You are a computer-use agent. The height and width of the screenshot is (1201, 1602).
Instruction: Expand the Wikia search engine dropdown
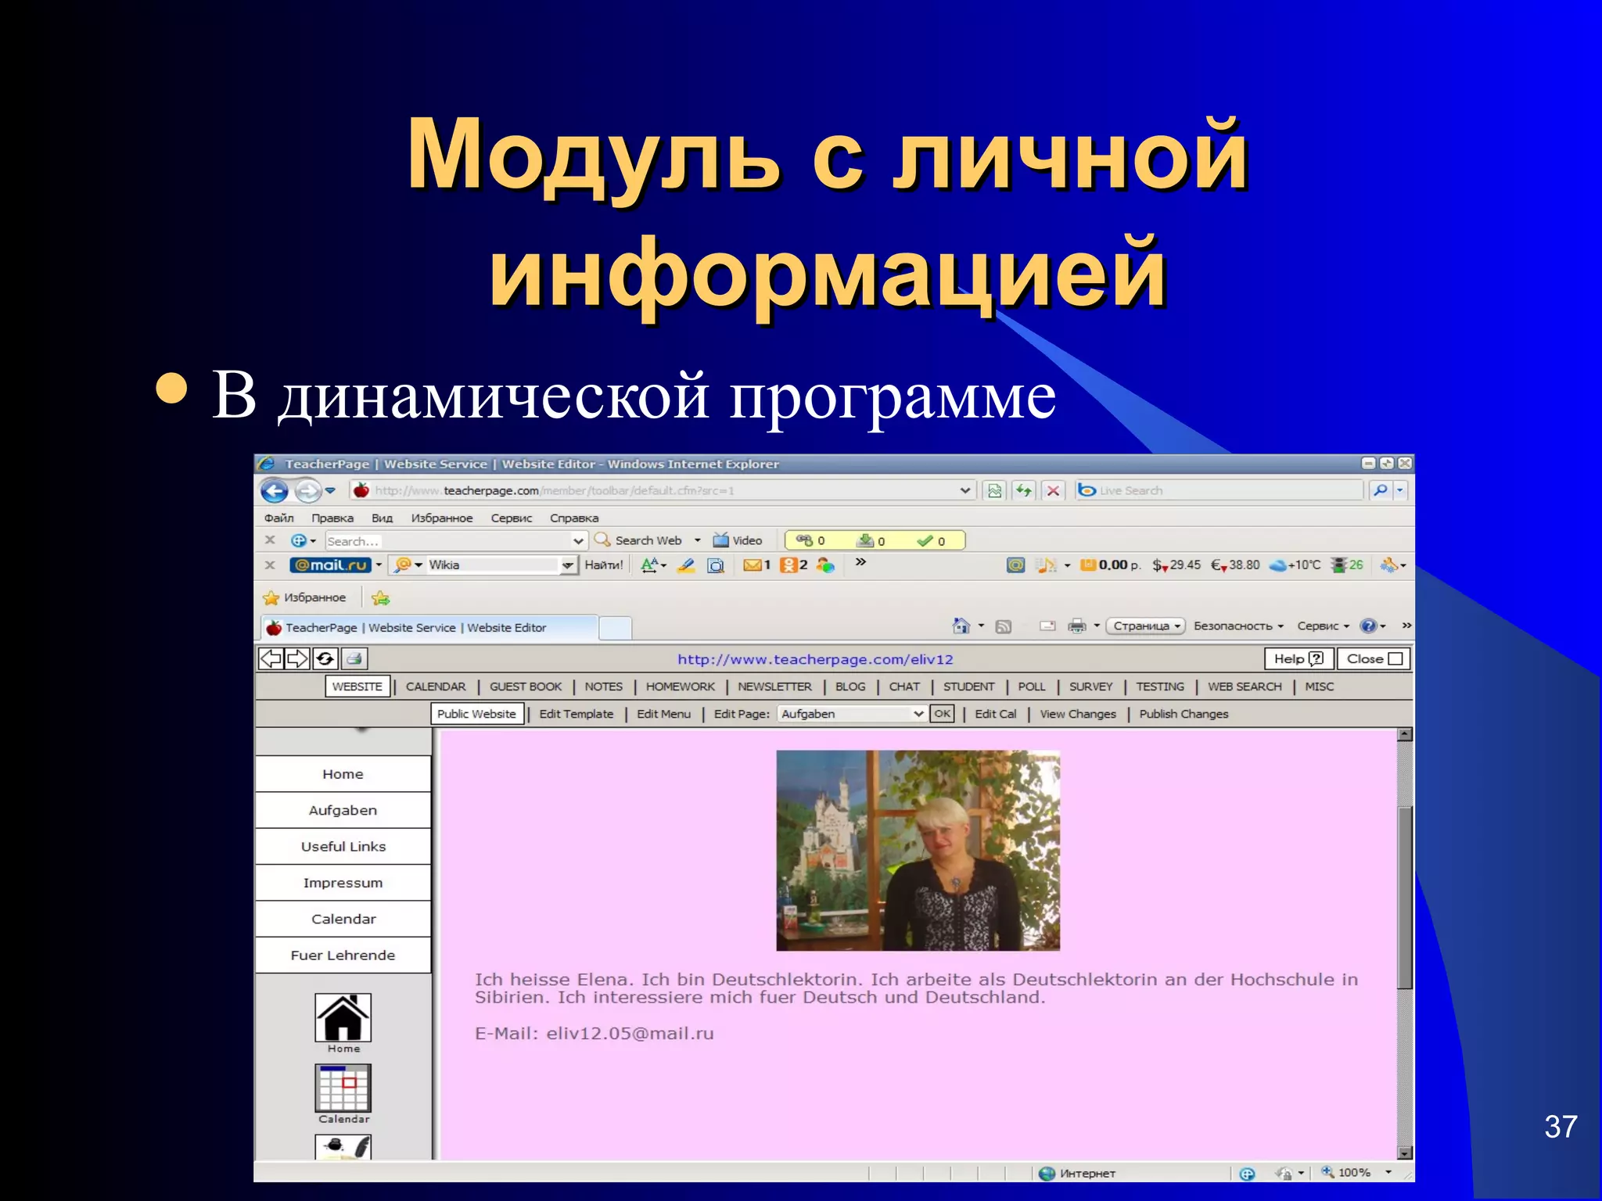pyautogui.click(x=567, y=565)
